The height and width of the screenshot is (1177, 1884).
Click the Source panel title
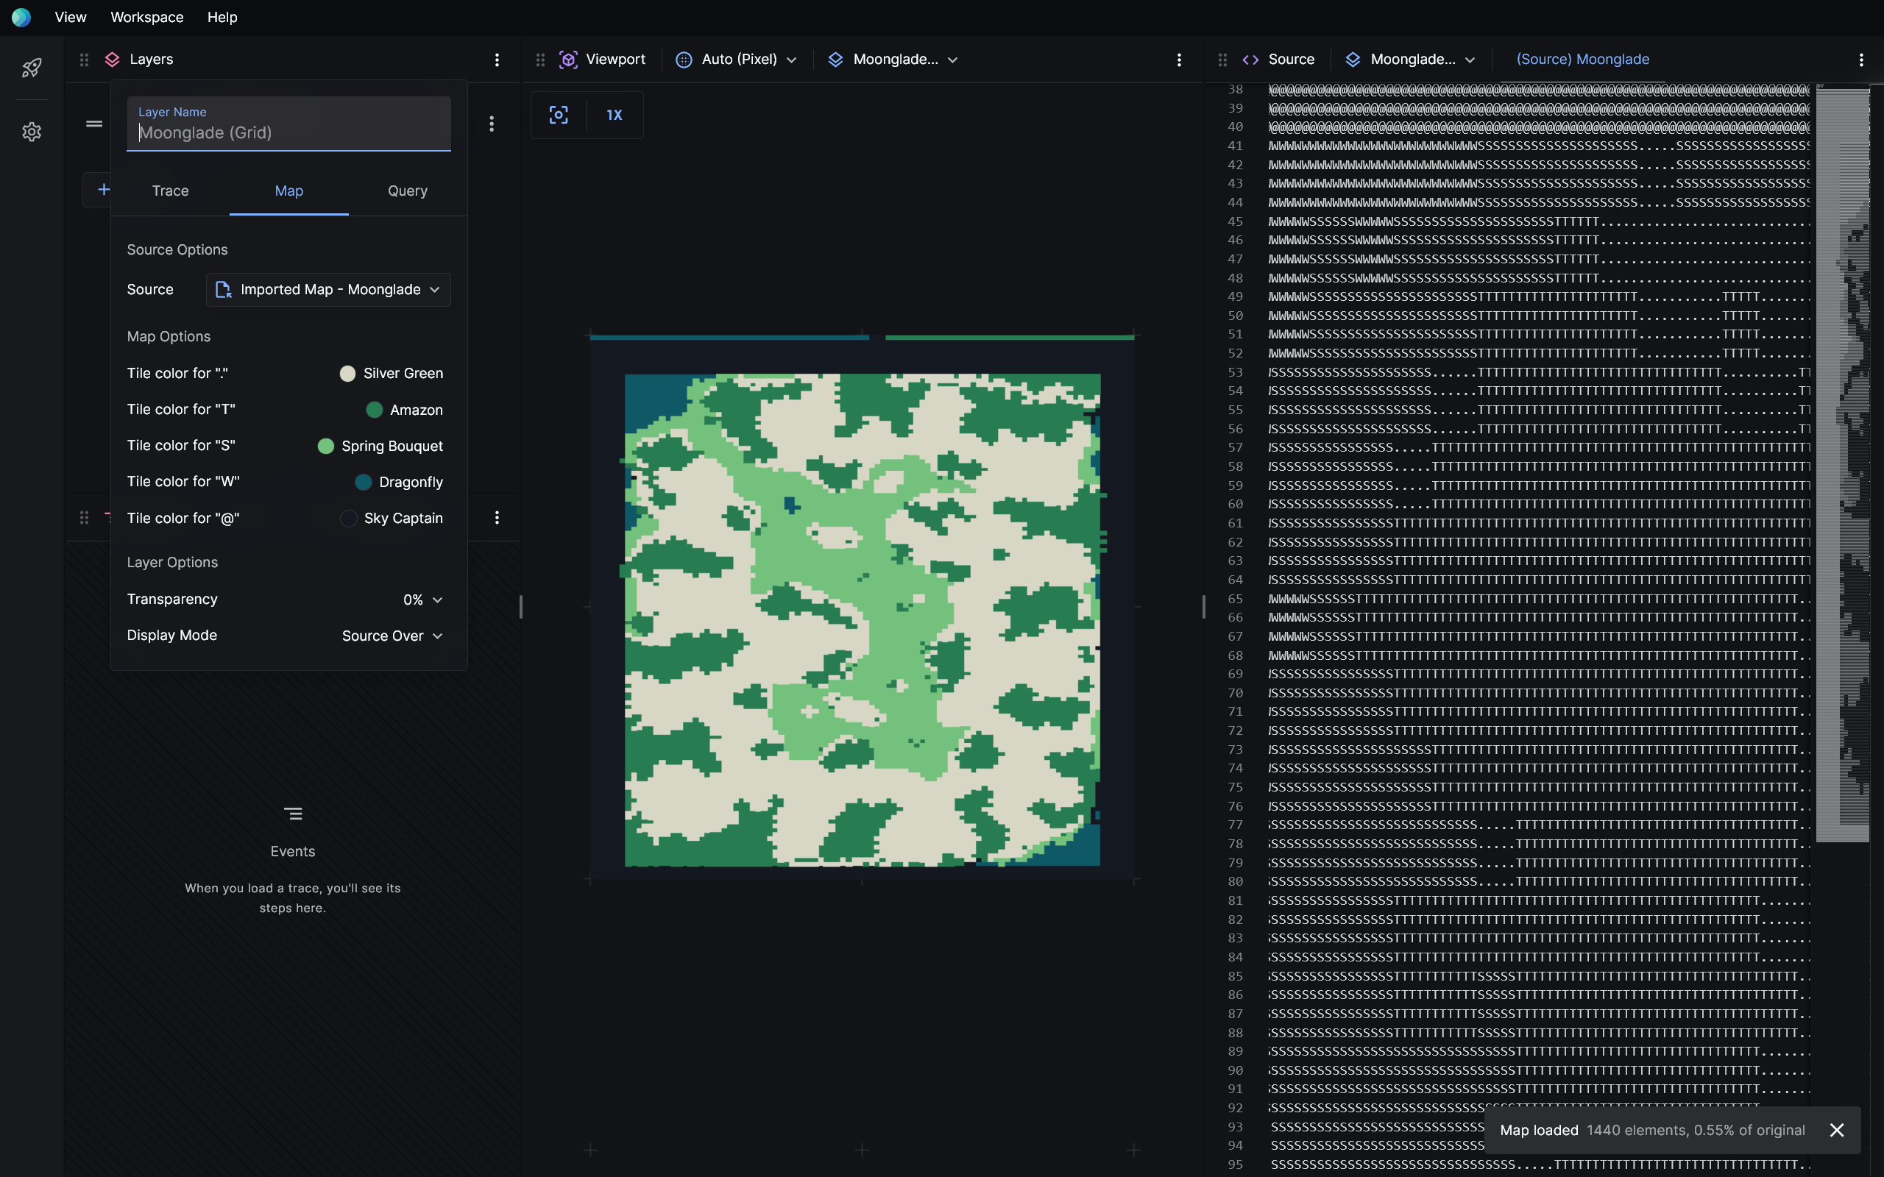tap(1292, 60)
